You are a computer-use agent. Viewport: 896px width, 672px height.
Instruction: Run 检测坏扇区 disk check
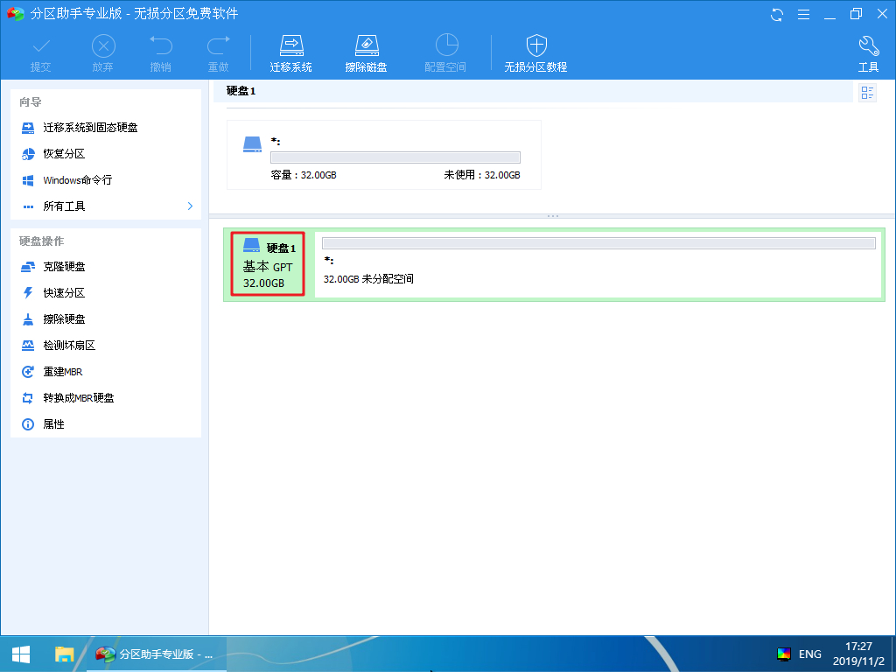tap(69, 346)
